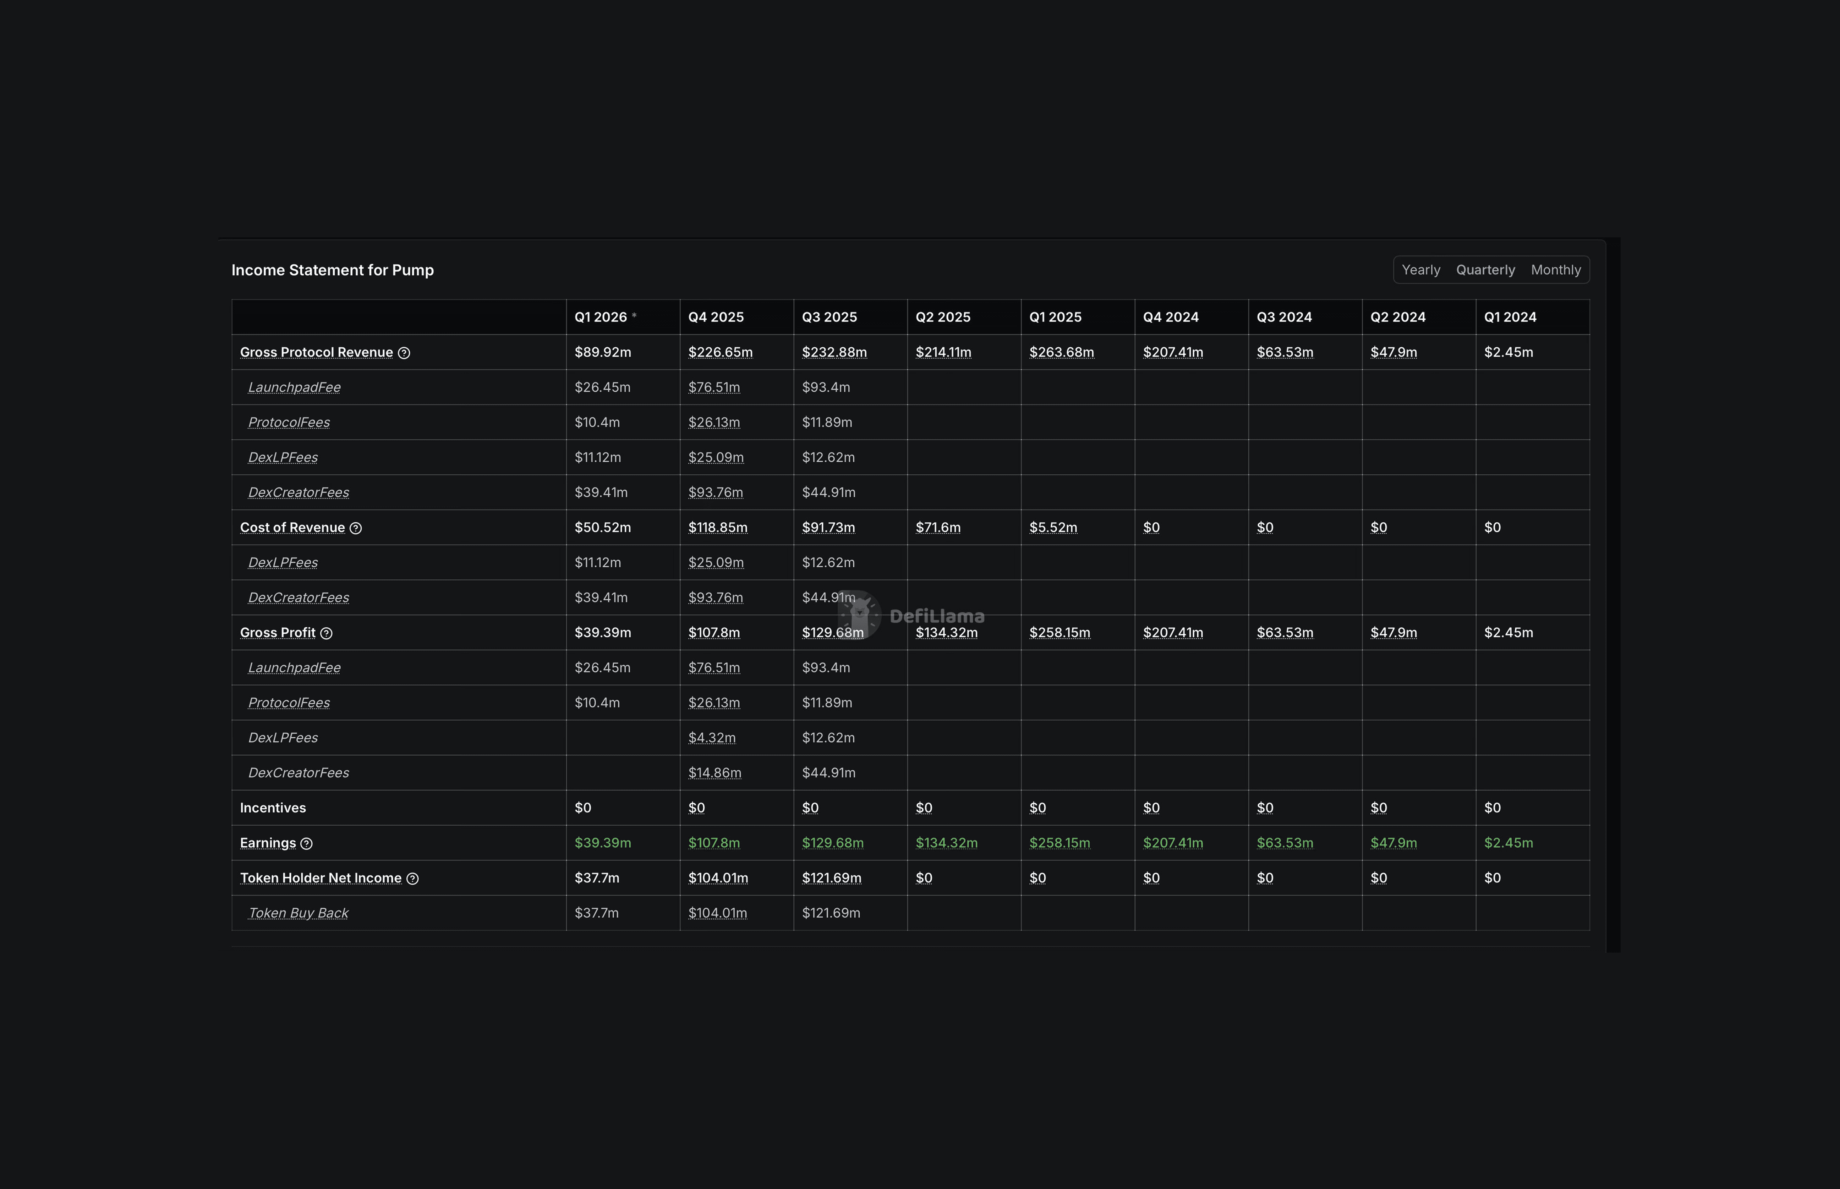Click the Q2 2025 Gross Profit $134.32m
Screen dimensions: 1840x1189
946,632
